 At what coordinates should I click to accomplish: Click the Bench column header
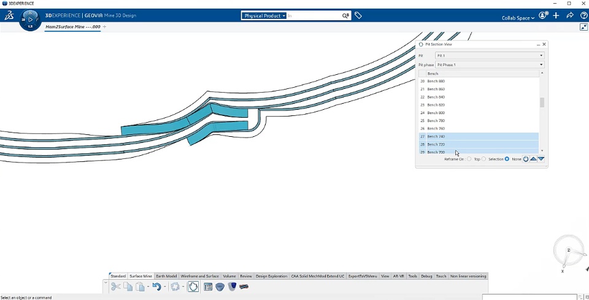483,74
